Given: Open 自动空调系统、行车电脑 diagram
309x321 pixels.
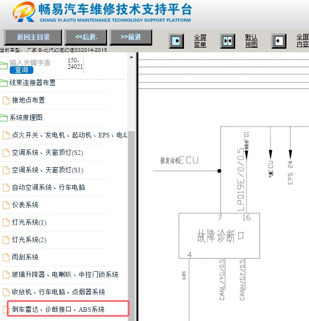Looking at the screenshot, I should click(x=49, y=187).
